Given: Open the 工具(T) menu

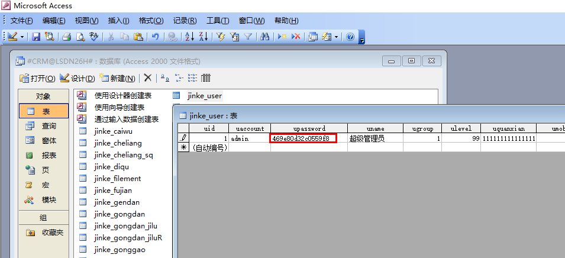Looking at the screenshot, I should tap(218, 21).
